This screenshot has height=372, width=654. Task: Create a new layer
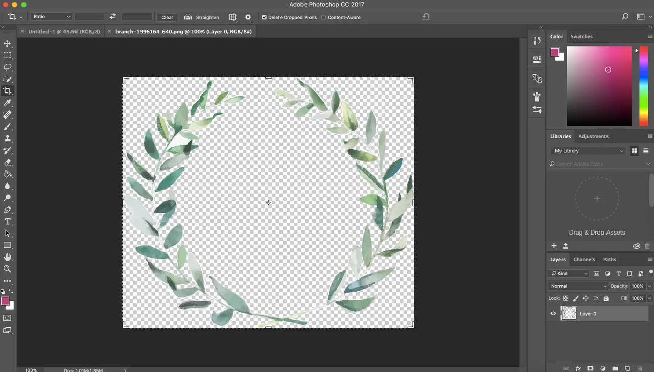point(627,368)
